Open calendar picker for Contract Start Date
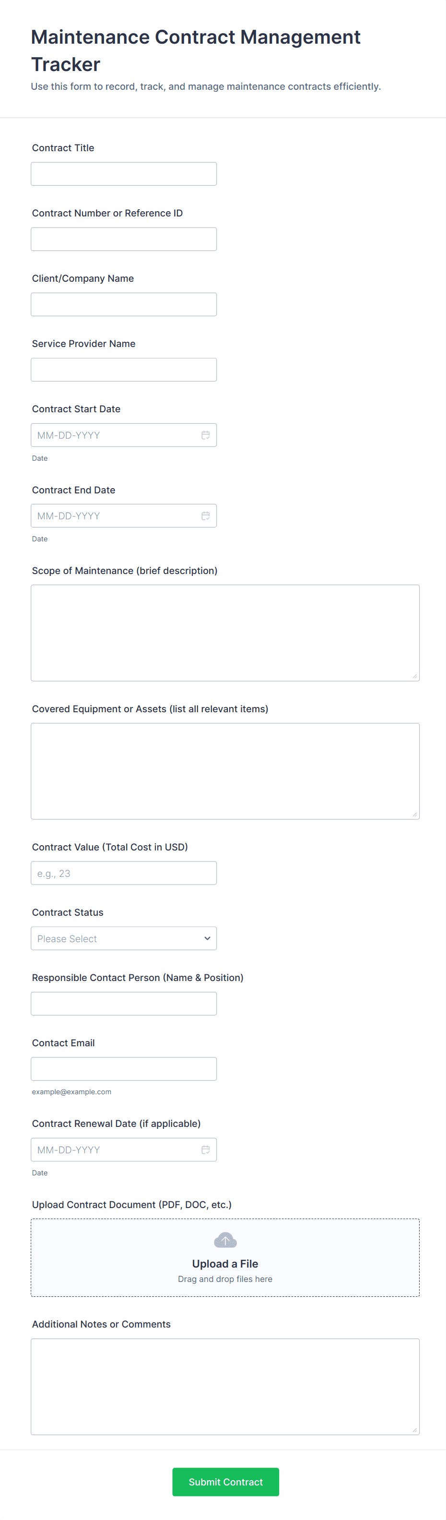Viewport: 446px width, 1520px height. pos(205,435)
